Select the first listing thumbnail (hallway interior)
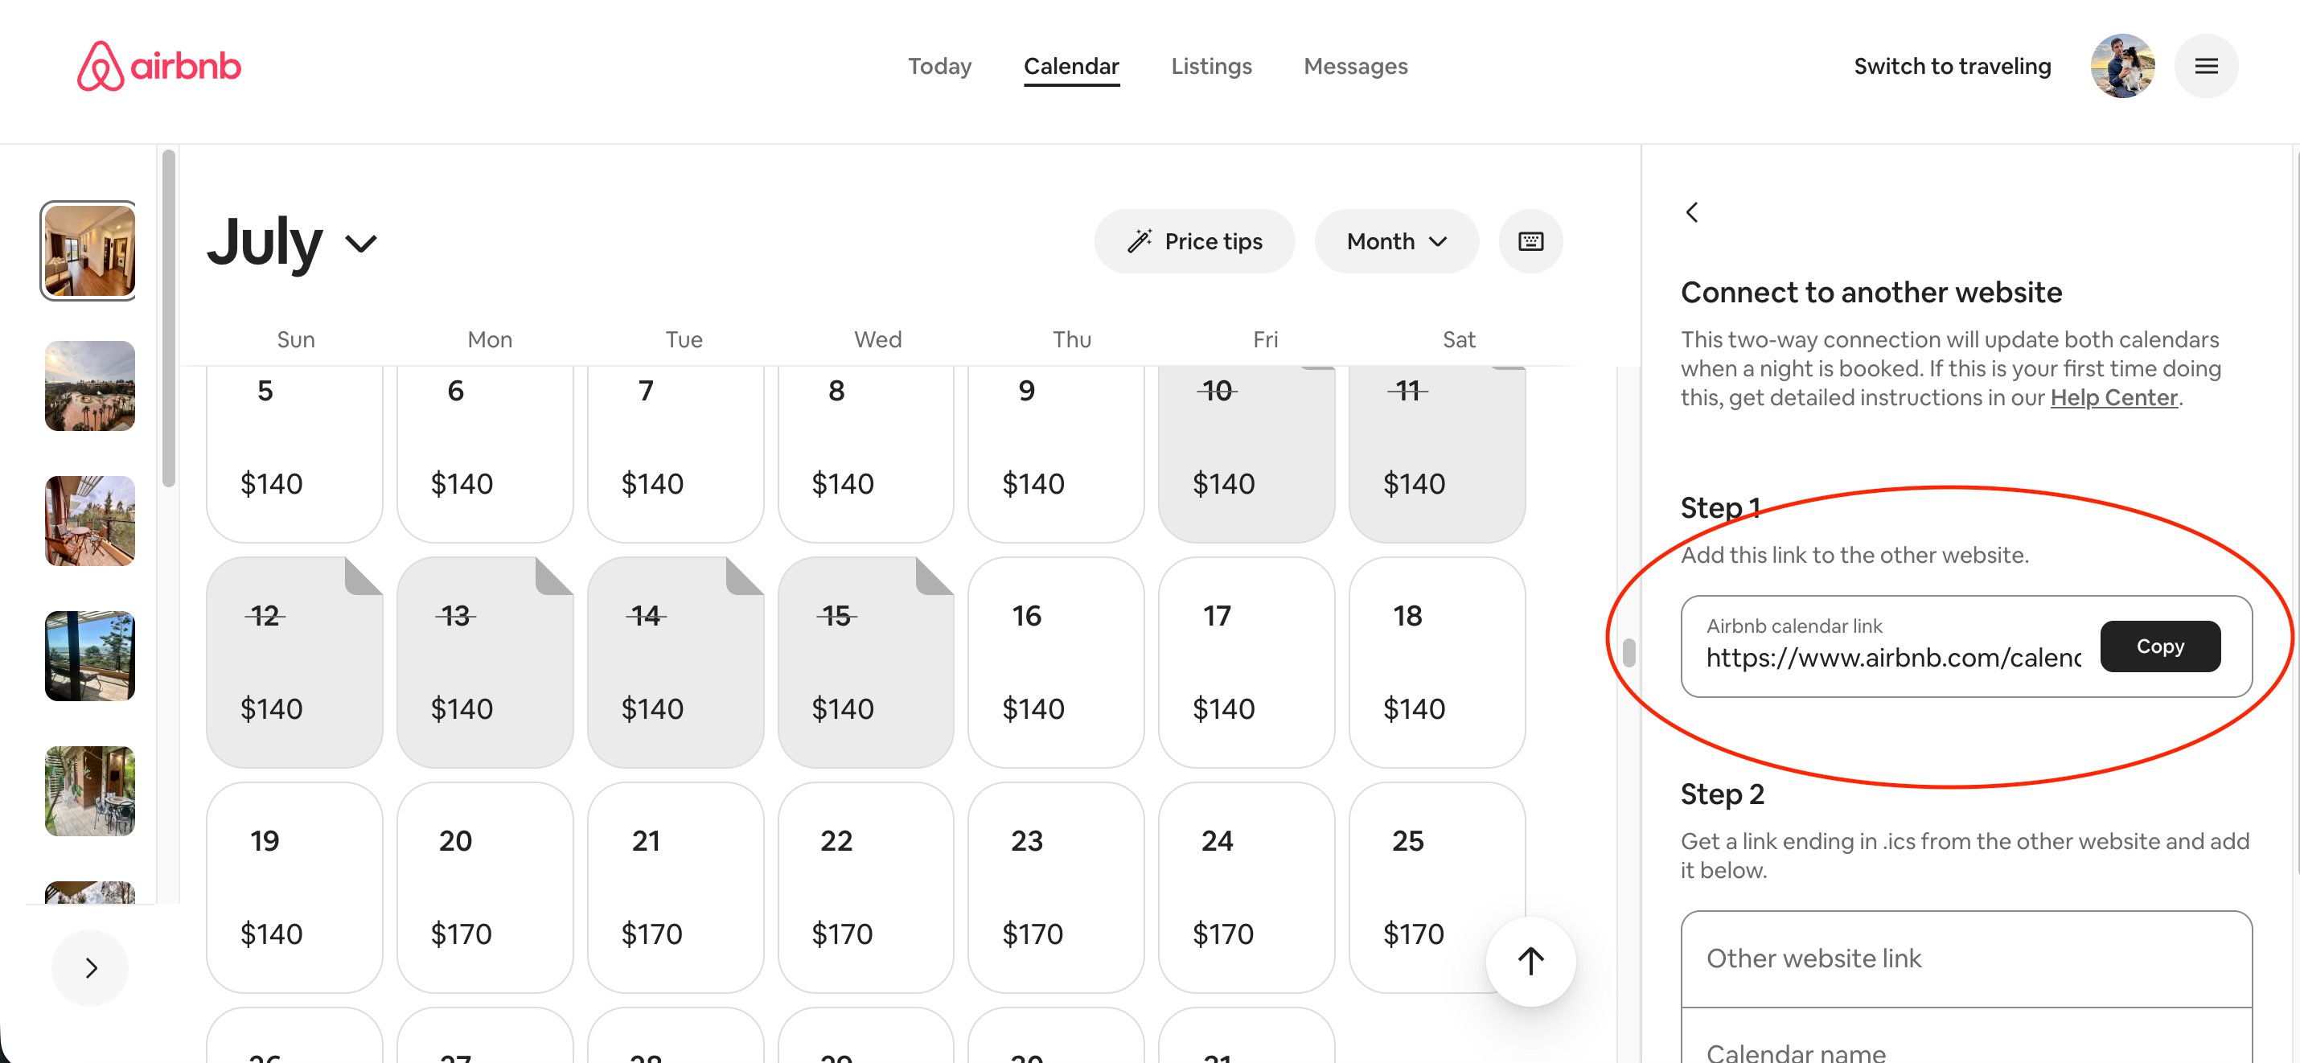The height and width of the screenshot is (1063, 2300). [89, 251]
